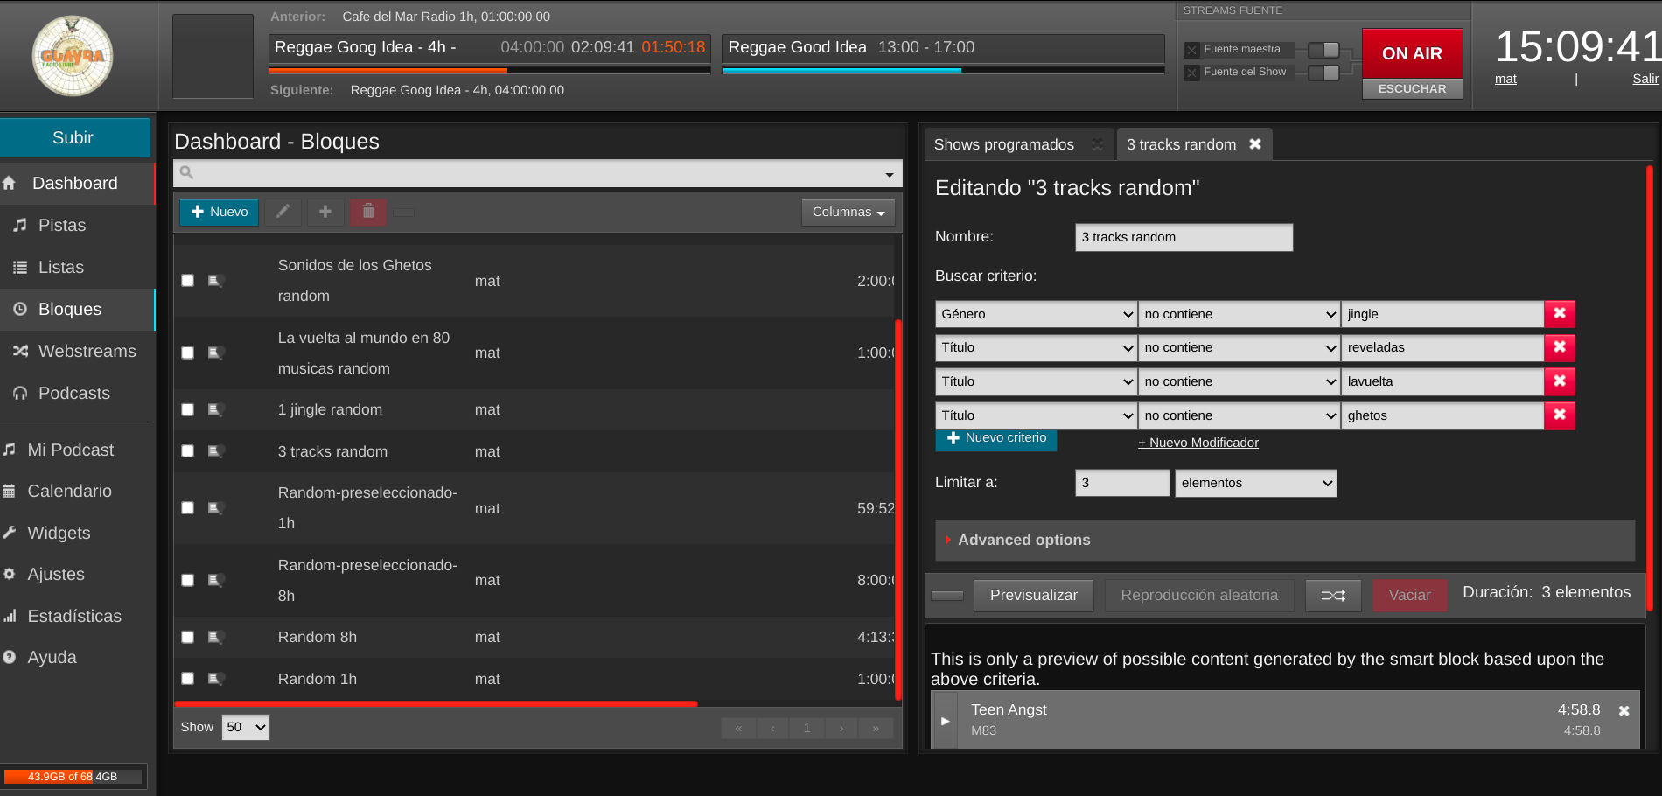Check the '1 jingle random' row checkbox
The image size is (1662, 796).
(x=187, y=409)
